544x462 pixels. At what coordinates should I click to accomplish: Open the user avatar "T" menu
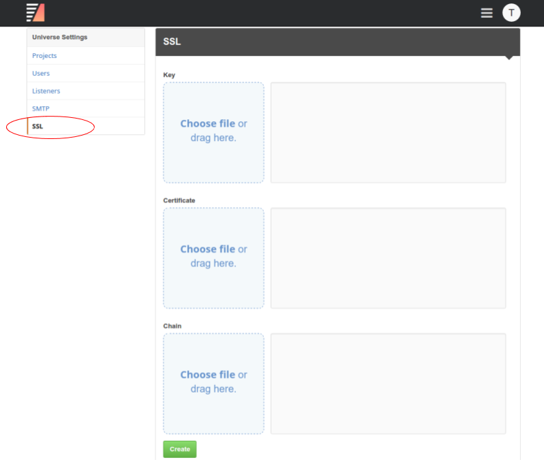click(x=511, y=12)
